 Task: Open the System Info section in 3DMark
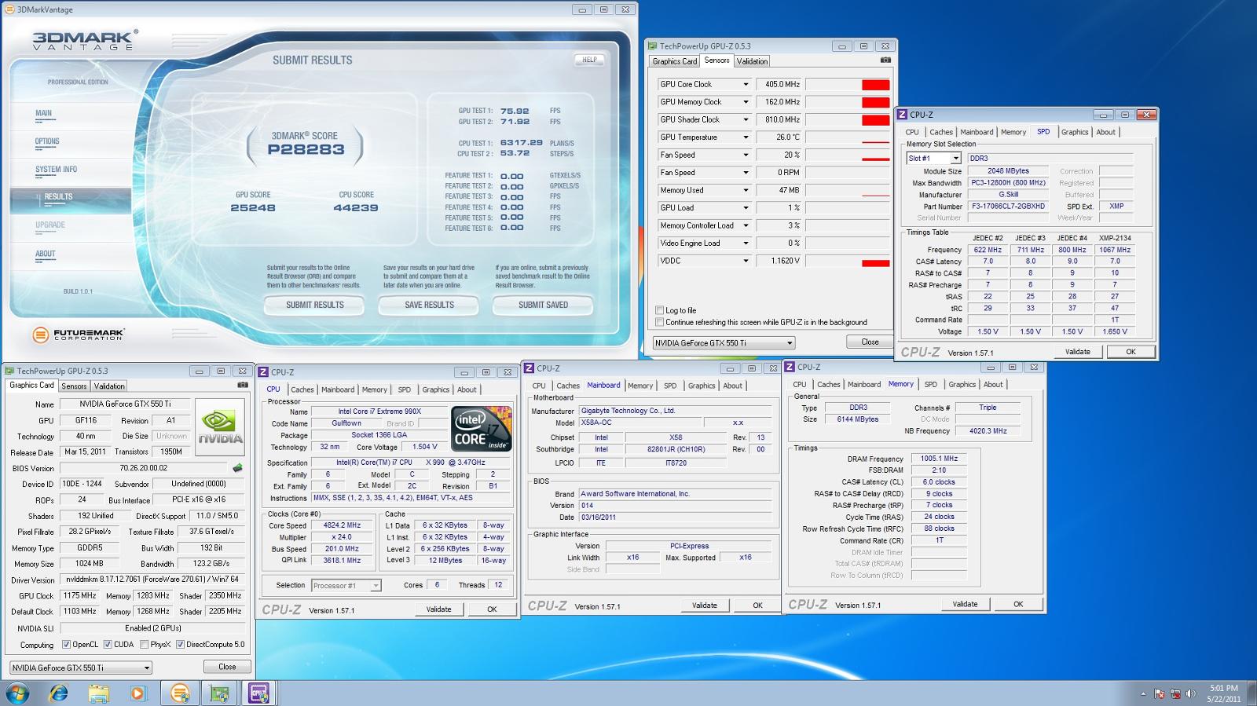coord(56,170)
